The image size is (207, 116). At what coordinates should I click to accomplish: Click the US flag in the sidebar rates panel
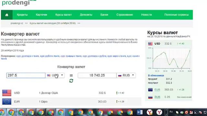(150, 44)
